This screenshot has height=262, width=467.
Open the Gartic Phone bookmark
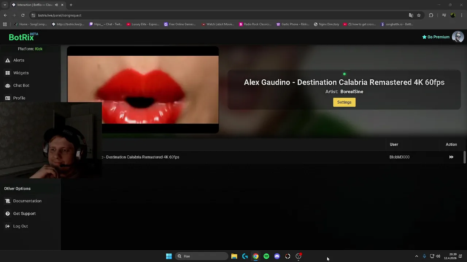293,24
